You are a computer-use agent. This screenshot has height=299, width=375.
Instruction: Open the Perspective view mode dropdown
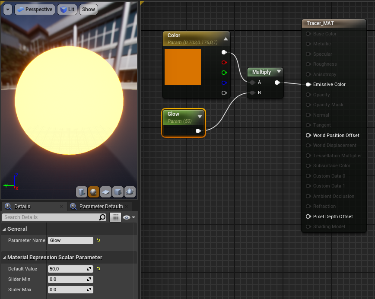[x=35, y=9]
